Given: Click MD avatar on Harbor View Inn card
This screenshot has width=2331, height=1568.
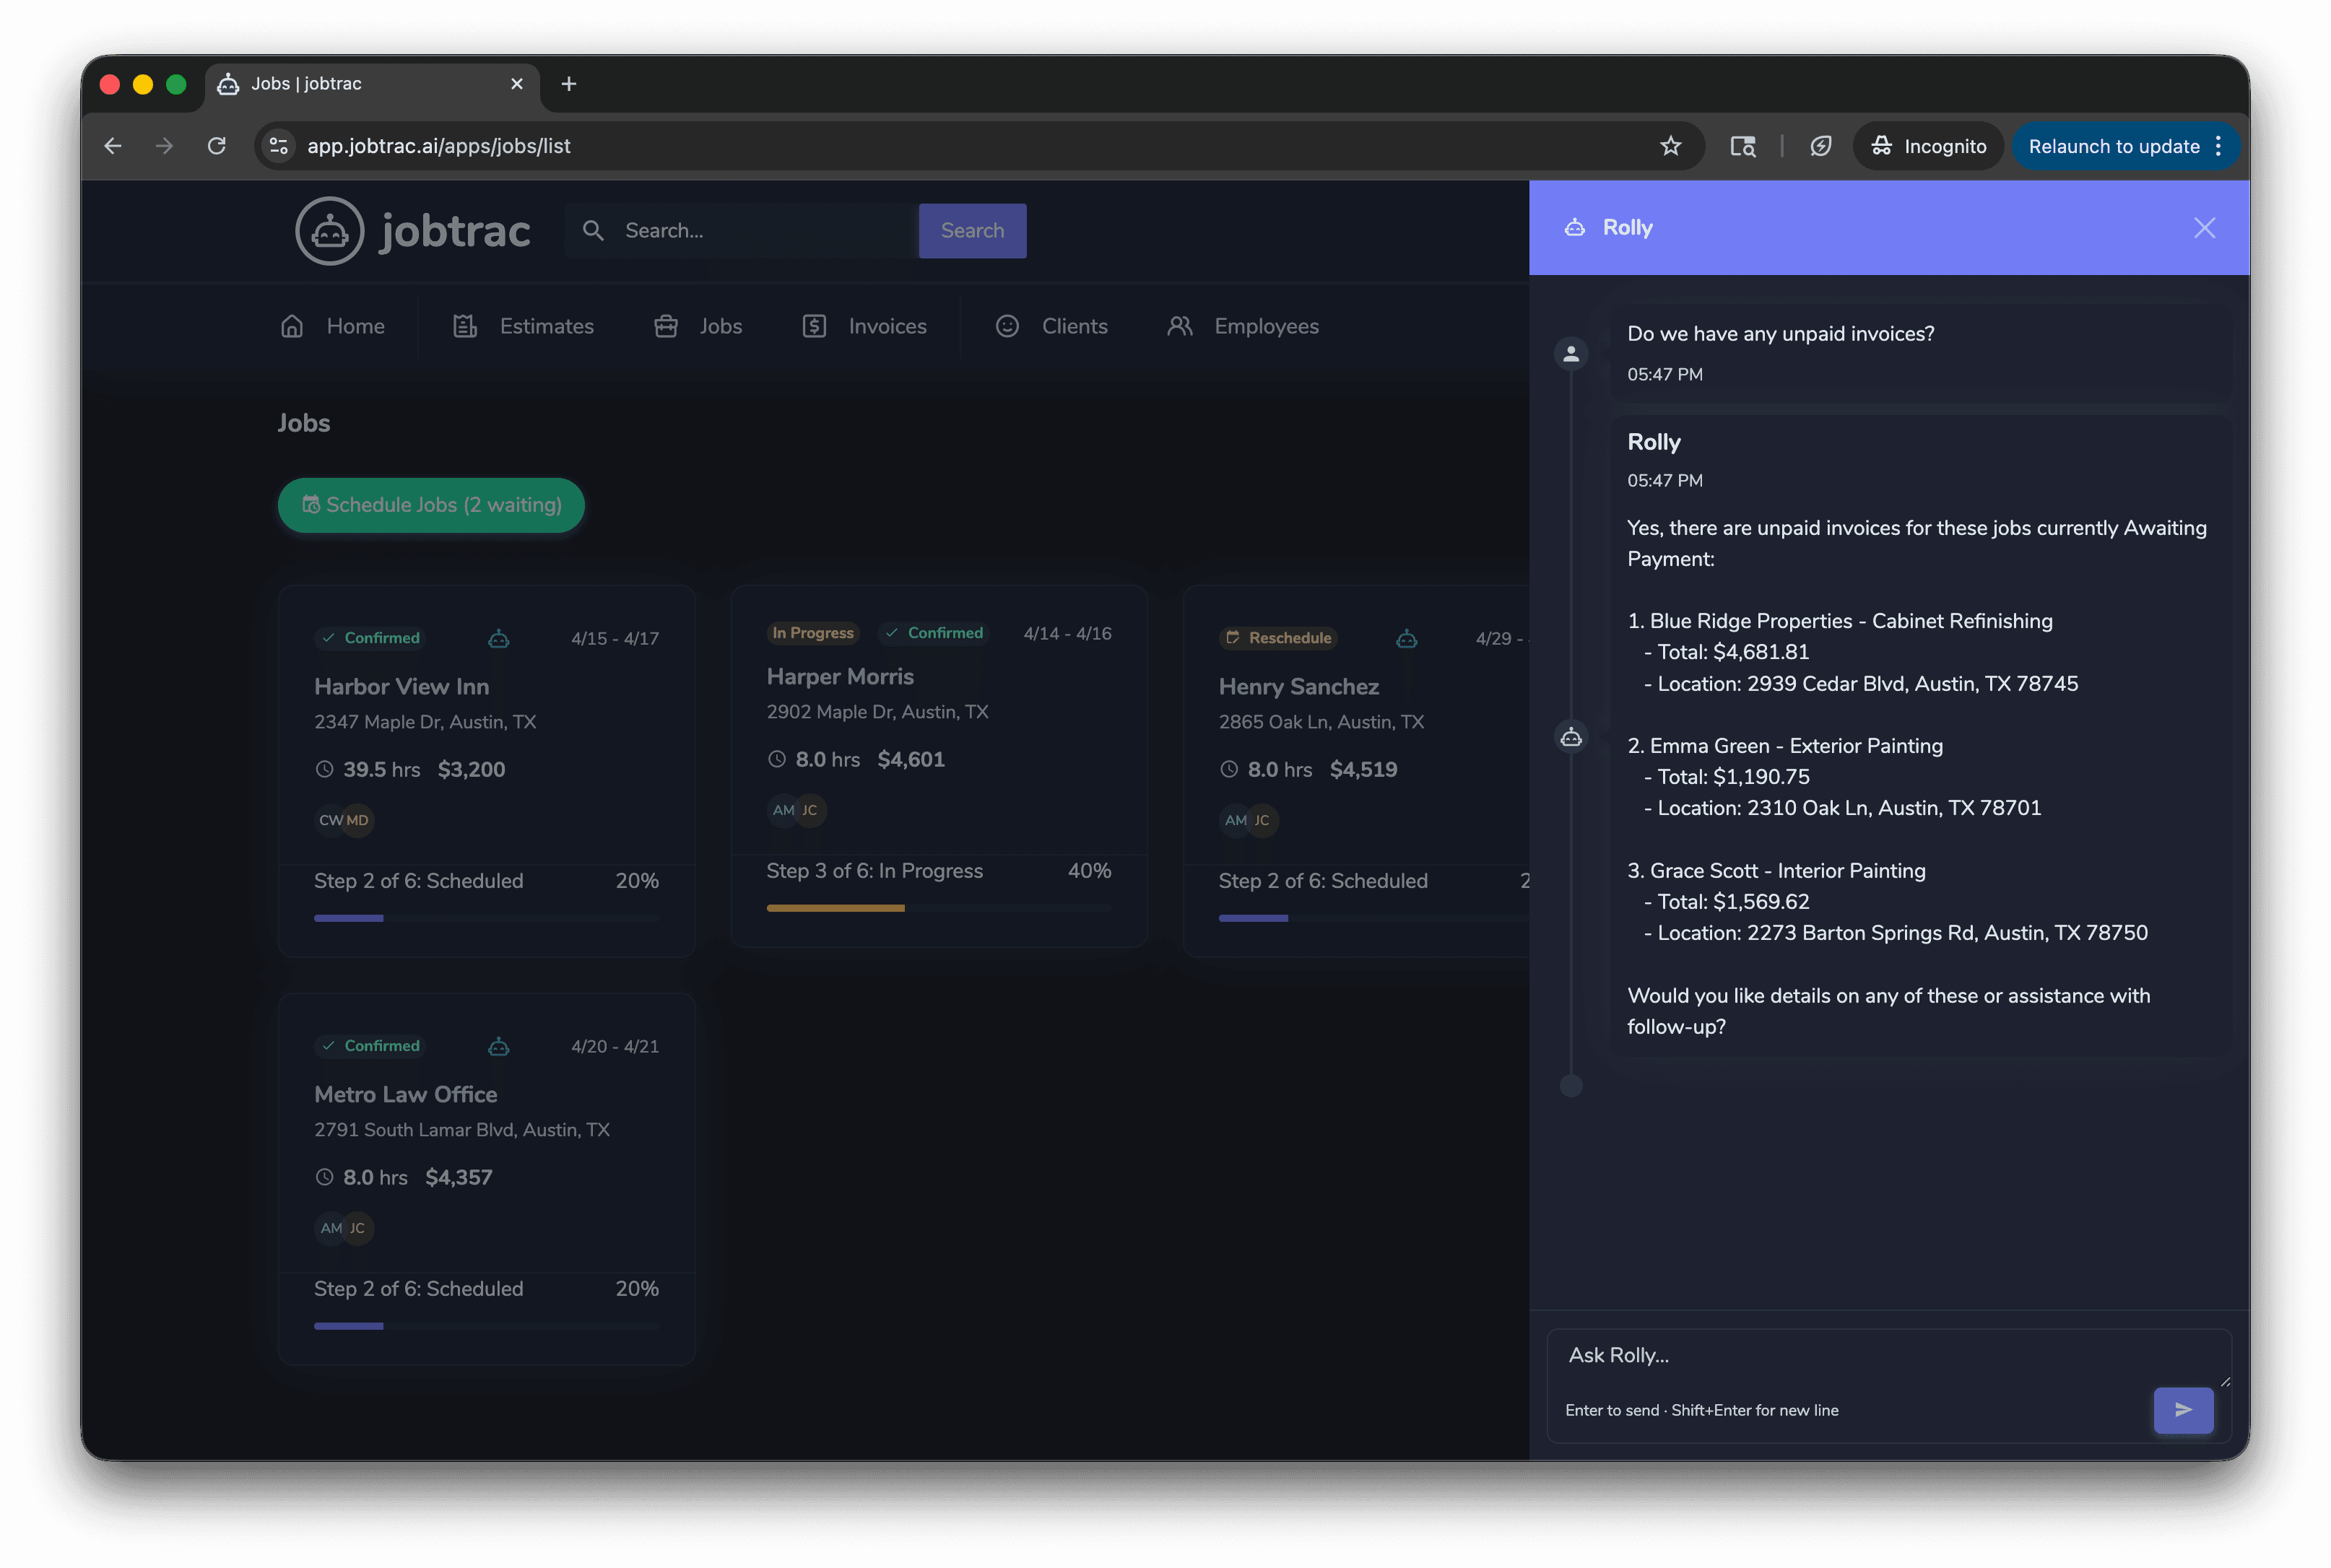Looking at the screenshot, I should (358, 820).
